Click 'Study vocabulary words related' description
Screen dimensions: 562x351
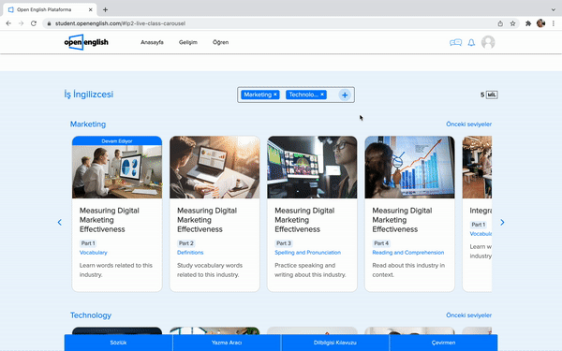[210, 271]
